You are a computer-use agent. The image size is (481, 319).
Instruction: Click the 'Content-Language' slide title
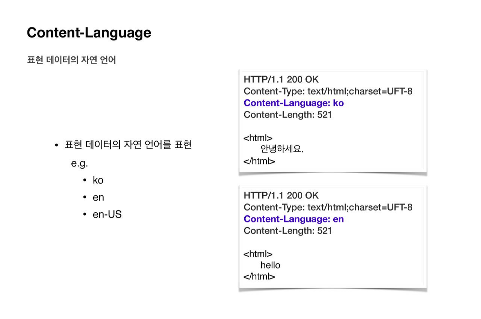coord(89,33)
